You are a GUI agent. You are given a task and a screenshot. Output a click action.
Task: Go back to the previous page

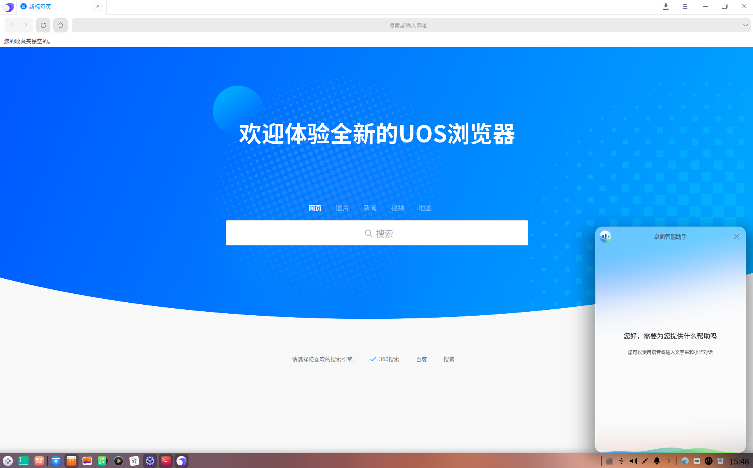pos(12,25)
